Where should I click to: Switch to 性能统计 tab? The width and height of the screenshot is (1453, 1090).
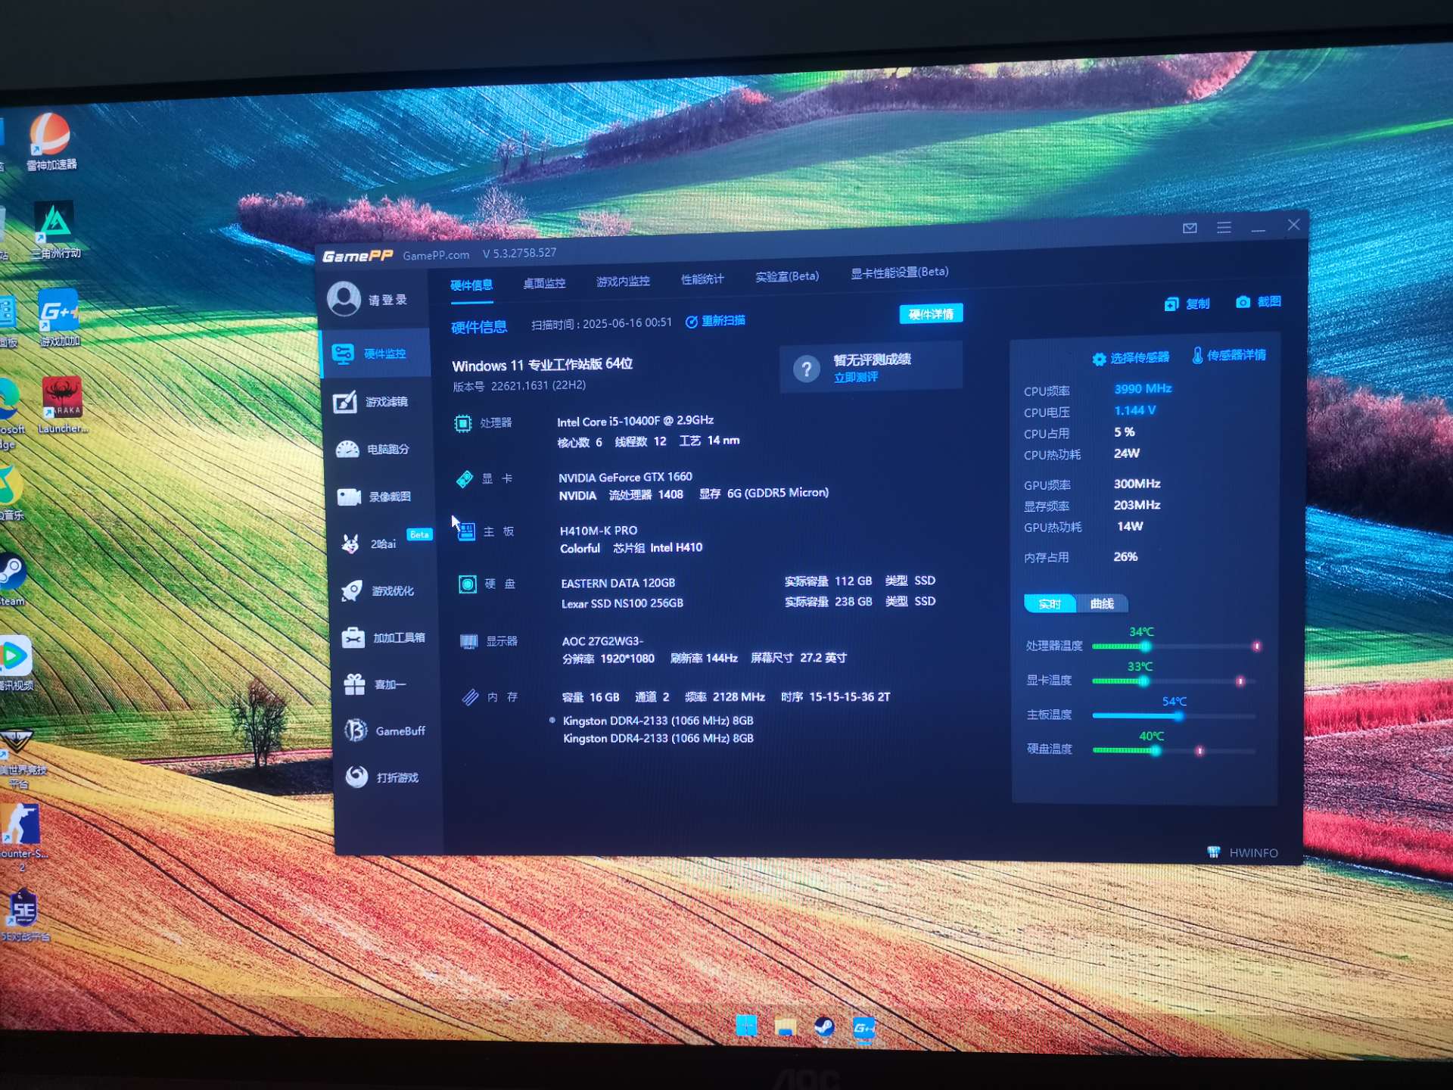[x=702, y=279]
